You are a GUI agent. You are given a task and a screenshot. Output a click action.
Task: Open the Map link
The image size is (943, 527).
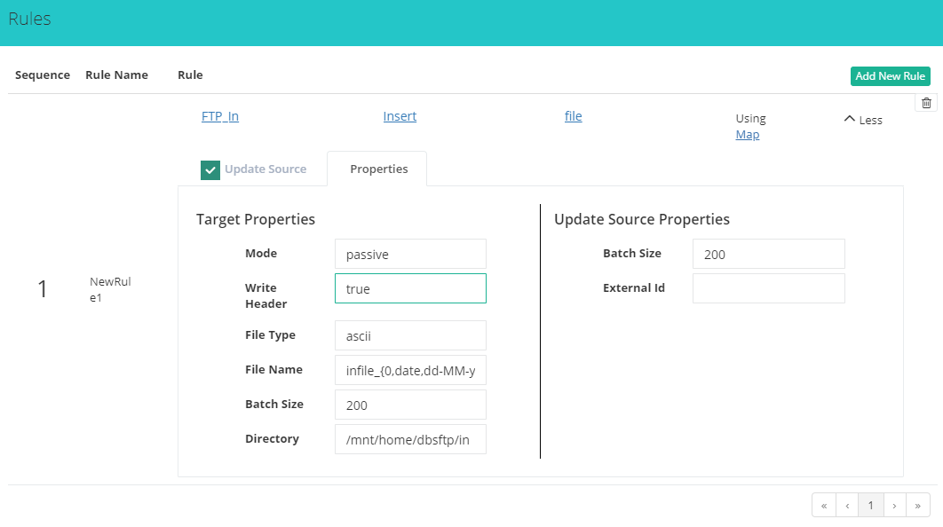point(747,135)
